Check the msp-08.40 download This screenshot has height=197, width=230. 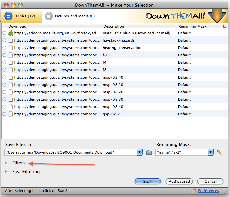4,107
